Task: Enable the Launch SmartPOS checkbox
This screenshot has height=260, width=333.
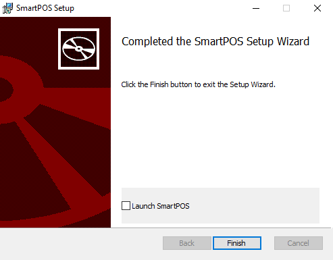Action: (x=126, y=206)
